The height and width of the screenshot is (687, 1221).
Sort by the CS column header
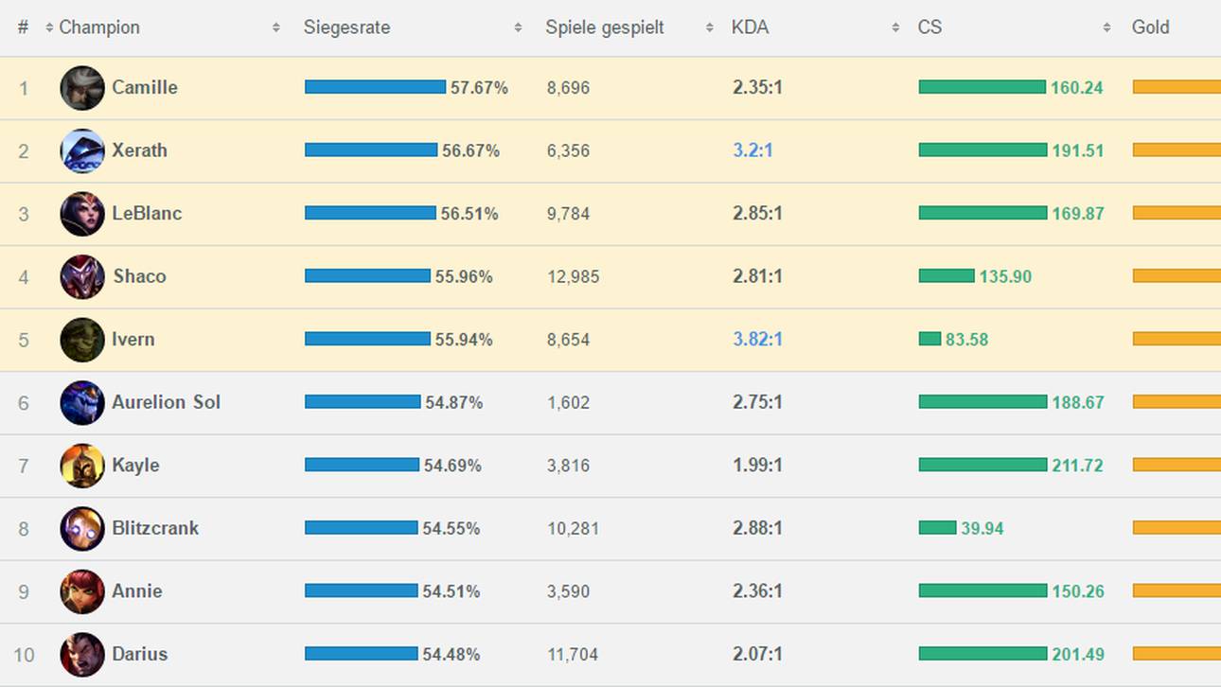[x=929, y=27]
